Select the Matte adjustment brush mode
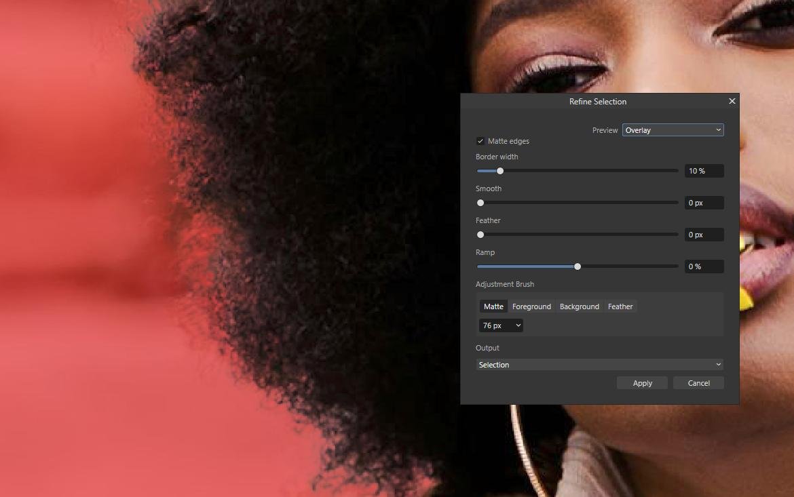The width and height of the screenshot is (794, 497). click(x=493, y=306)
